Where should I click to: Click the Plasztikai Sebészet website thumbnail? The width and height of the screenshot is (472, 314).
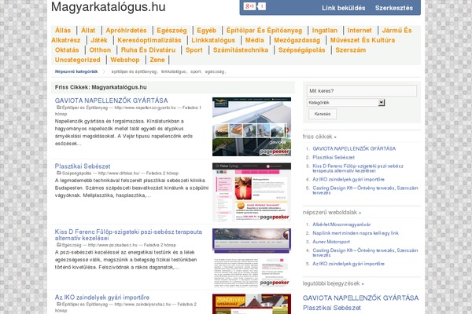tap(252, 192)
